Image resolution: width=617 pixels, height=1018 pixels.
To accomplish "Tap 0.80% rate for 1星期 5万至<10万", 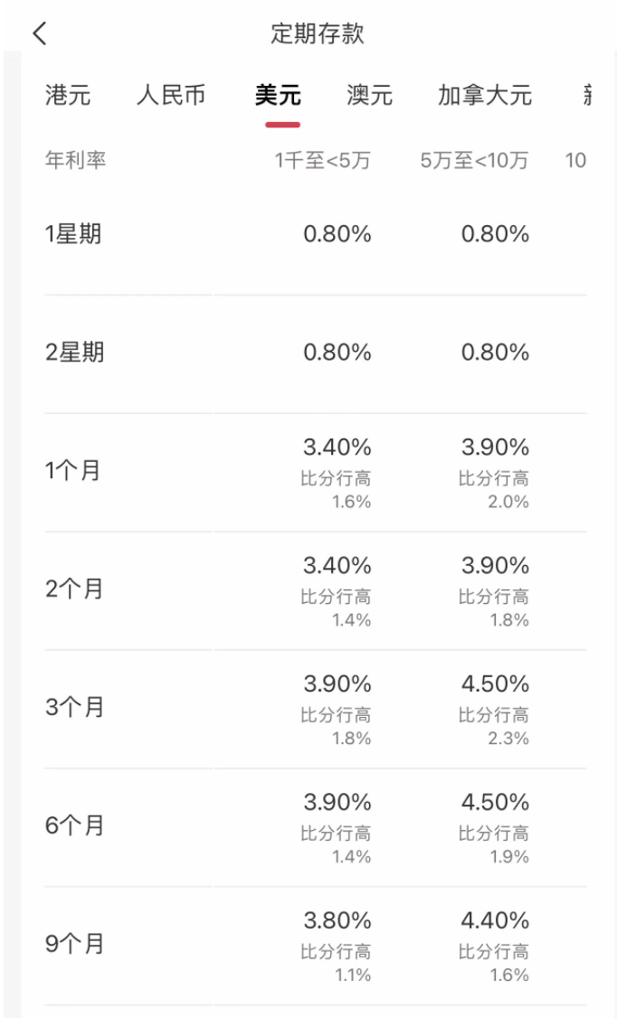I will point(495,234).
